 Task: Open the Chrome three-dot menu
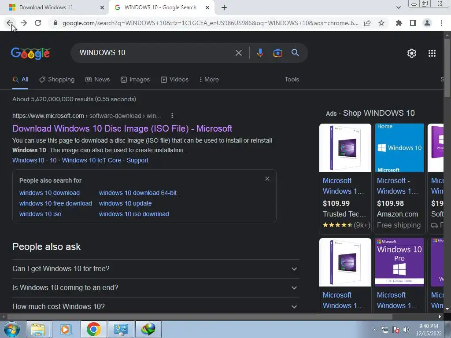[x=441, y=23]
